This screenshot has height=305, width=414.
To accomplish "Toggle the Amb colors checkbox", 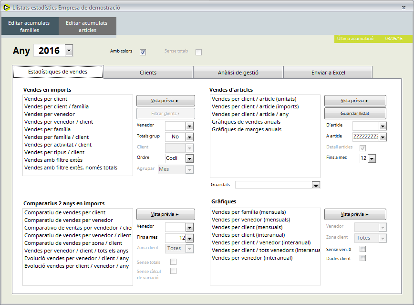I will (143, 52).
